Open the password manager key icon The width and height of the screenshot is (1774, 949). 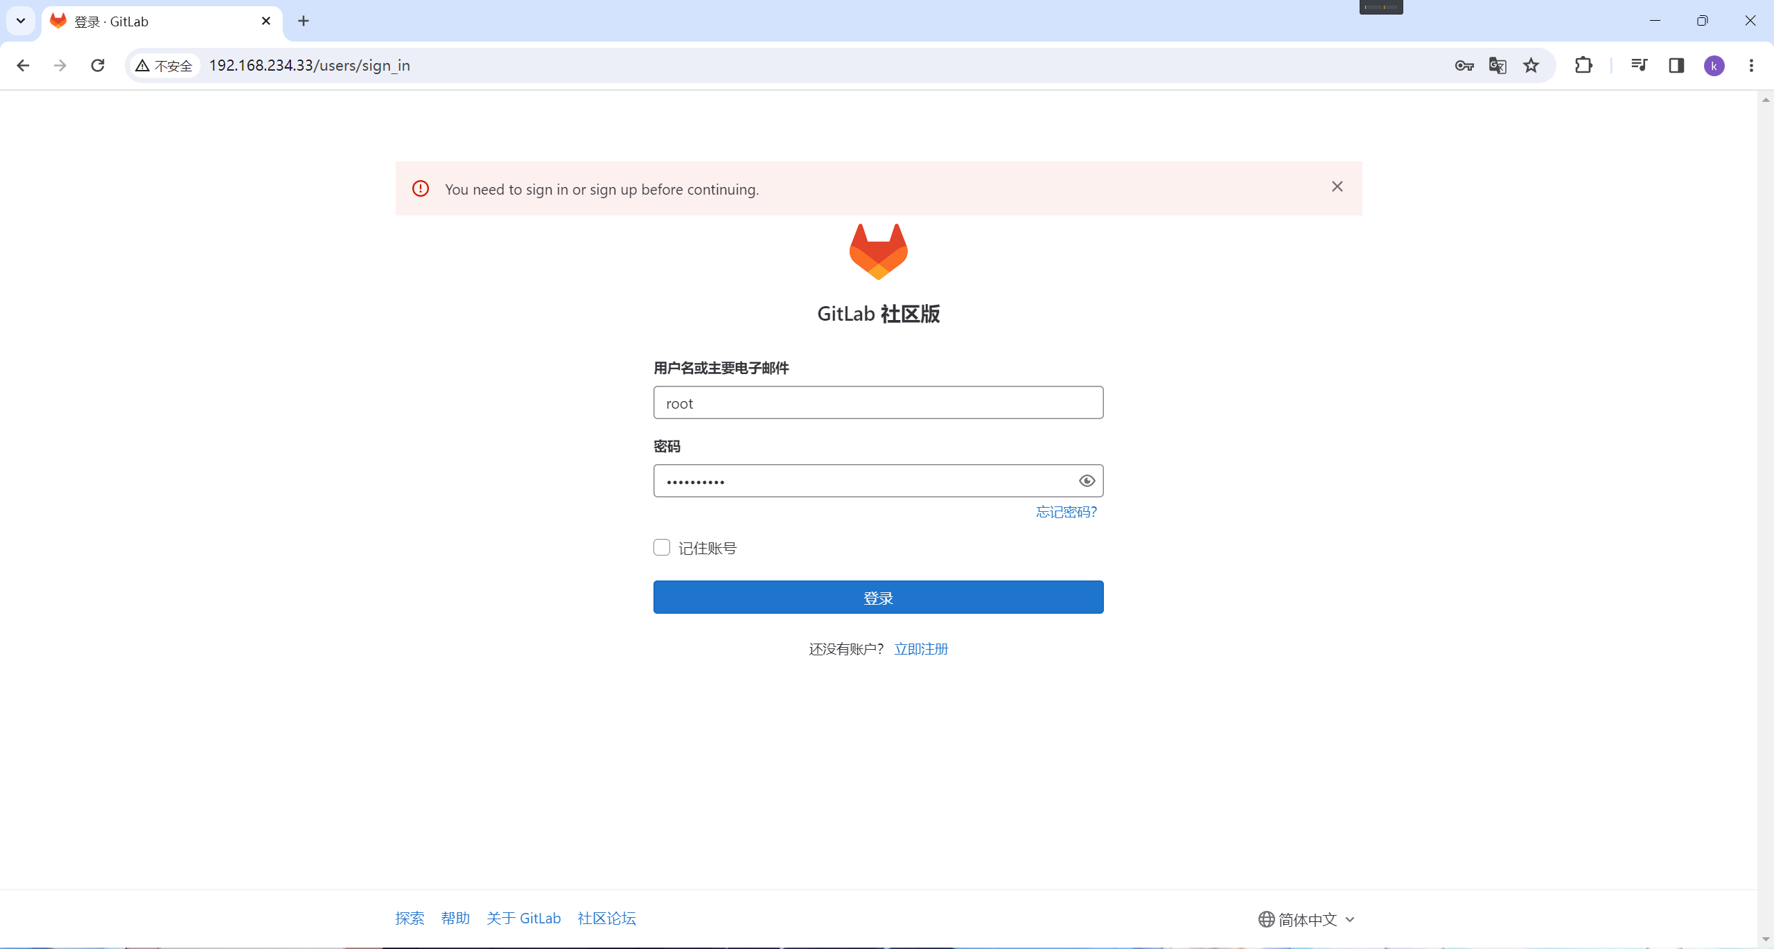click(1464, 65)
